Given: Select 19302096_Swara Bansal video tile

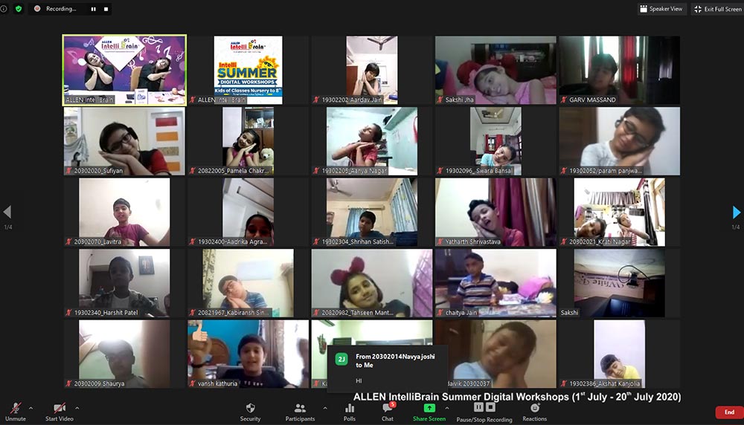Looking at the screenshot, I should (x=496, y=141).
